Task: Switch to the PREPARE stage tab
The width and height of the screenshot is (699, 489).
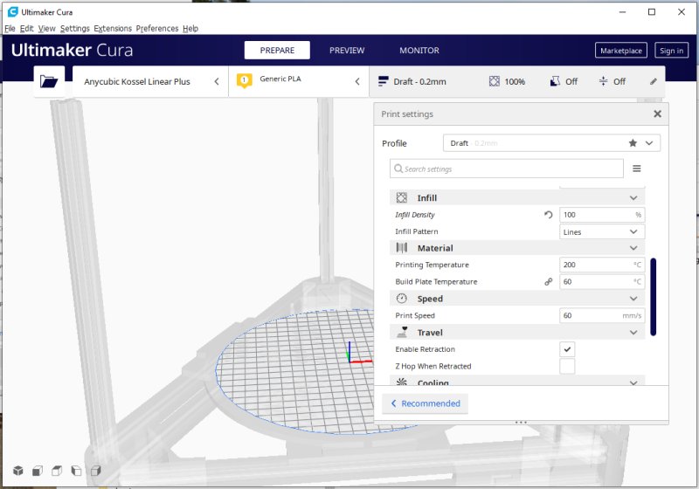Action: pyautogui.click(x=277, y=51)
